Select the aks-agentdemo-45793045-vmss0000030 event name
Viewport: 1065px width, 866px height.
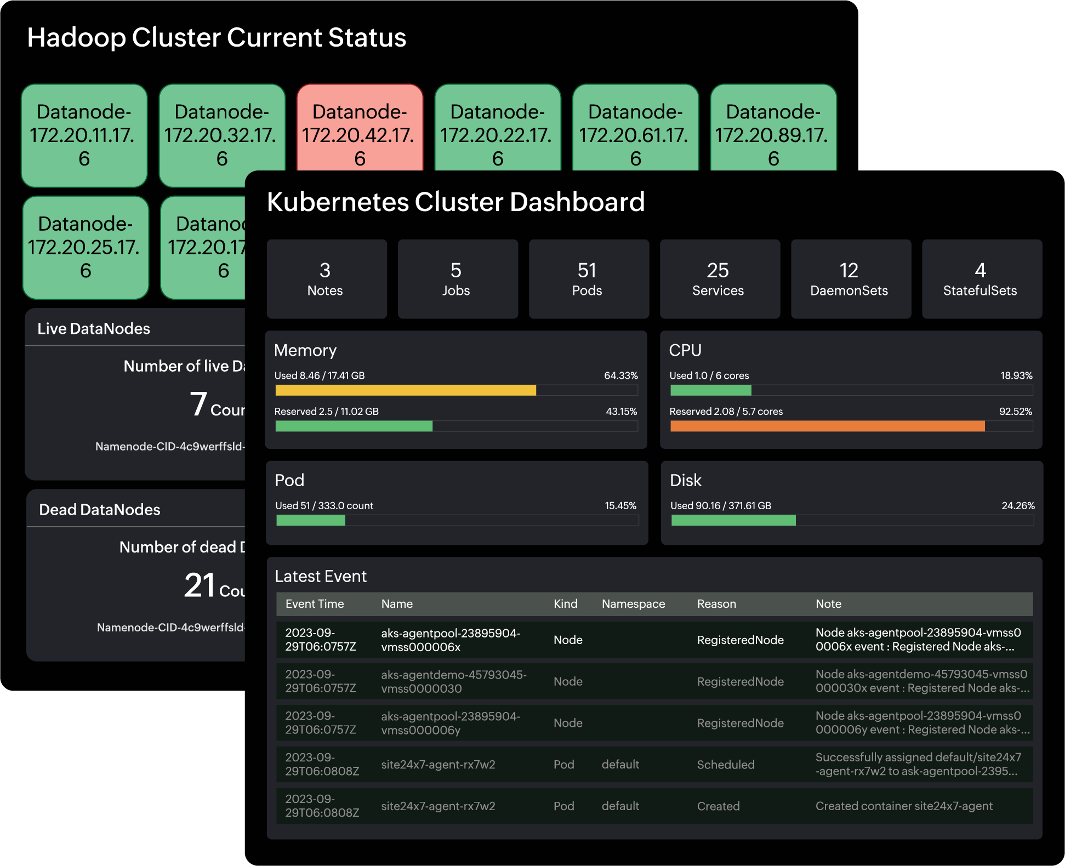(454, 681)
